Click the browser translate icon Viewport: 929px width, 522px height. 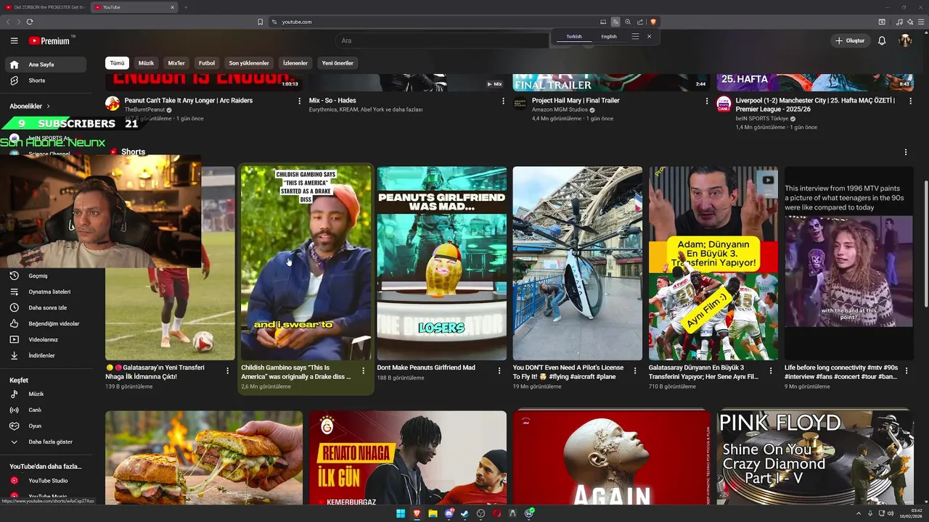point(615,22)
